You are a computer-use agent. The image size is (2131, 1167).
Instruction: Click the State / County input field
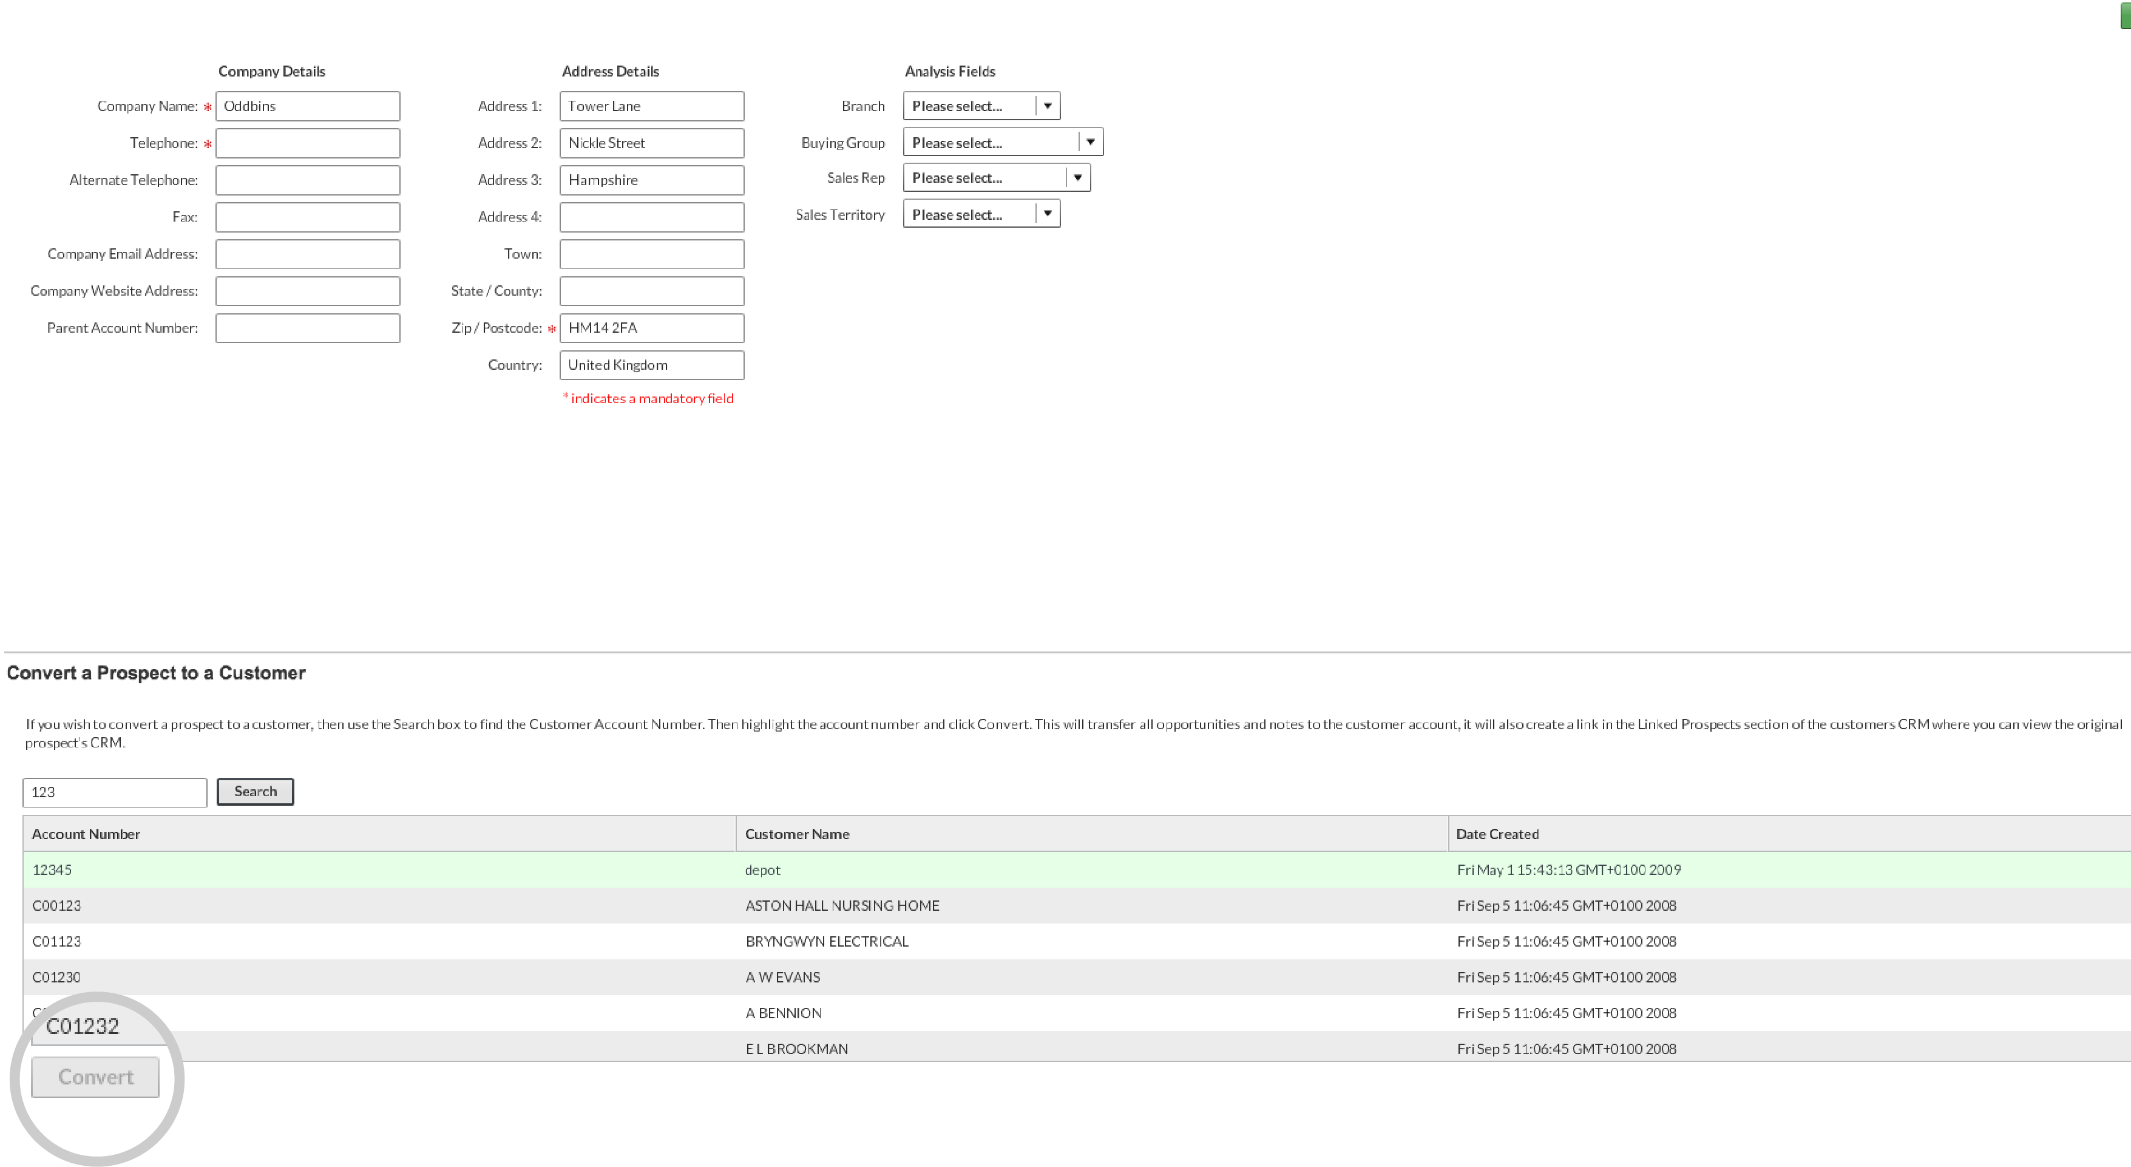click(652, 291)
